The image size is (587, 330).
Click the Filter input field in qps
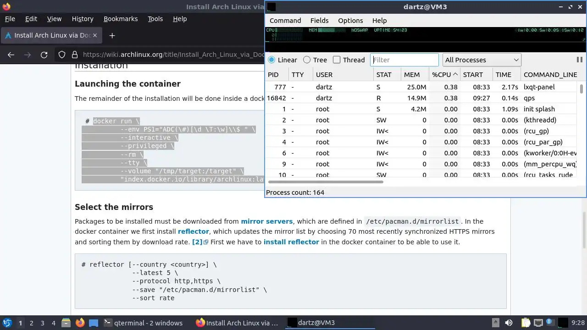point(404,60)
